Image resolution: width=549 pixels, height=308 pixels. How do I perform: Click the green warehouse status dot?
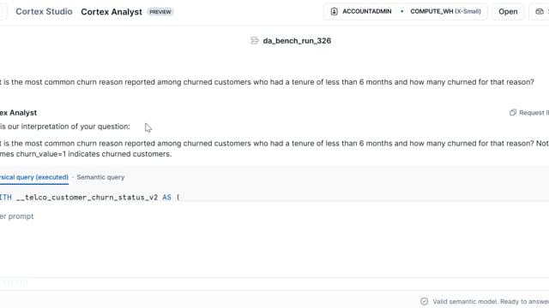click(402, 11)
